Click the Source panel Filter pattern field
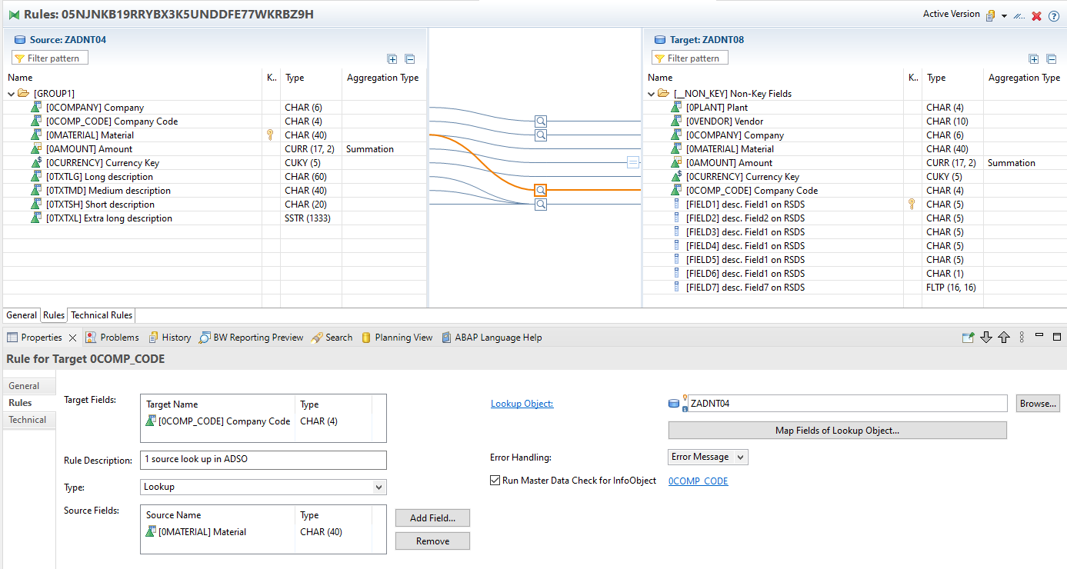 click(x=51, y=58)
